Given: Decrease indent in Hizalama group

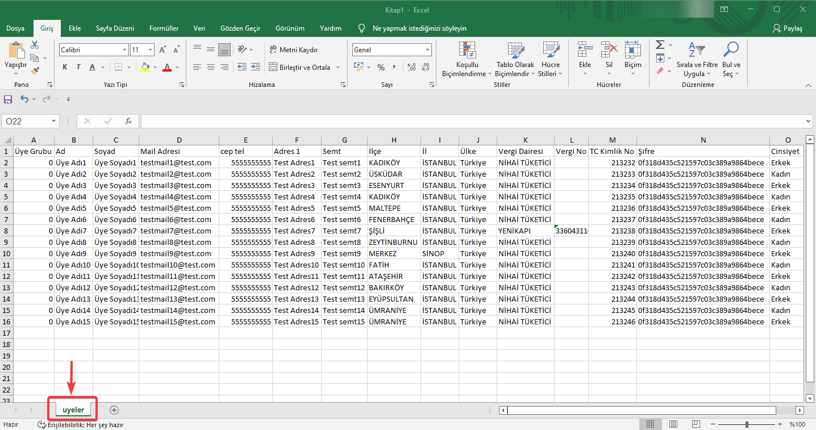Looking at the screenshot, I should click(x=242, y=67).
